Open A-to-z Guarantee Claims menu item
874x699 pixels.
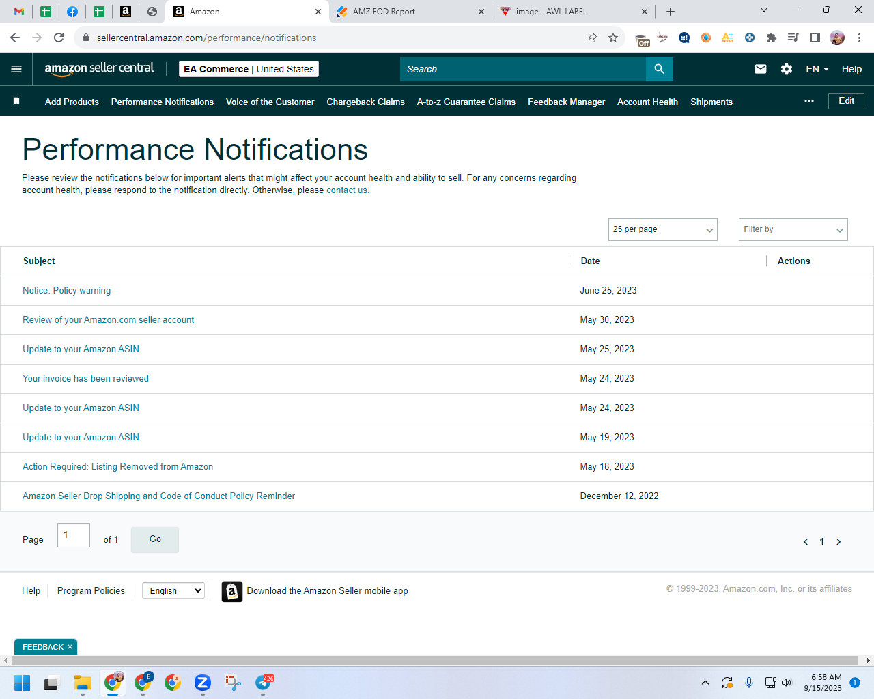[x=466, y=102]
